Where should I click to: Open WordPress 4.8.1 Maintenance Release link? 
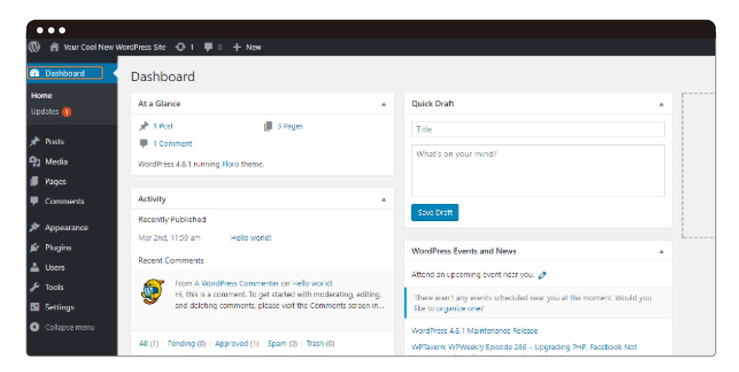475,331
